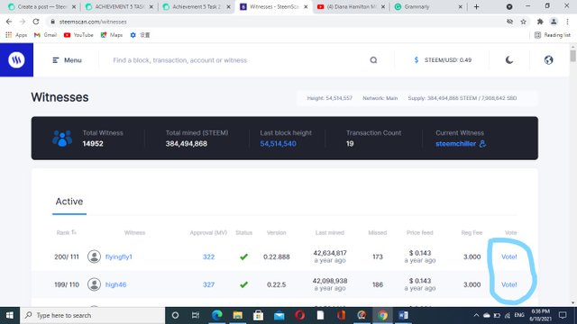Screen dimensions: 577x324
Task: Toggle dark mode moon icon
Action: pos(508,60)
